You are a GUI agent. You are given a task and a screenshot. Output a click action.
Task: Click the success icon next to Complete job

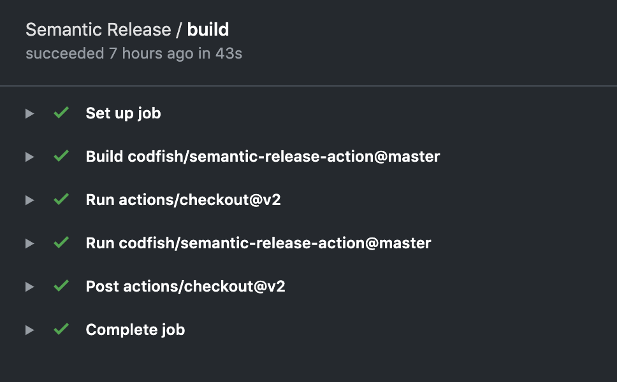click(x=61, y=329)
